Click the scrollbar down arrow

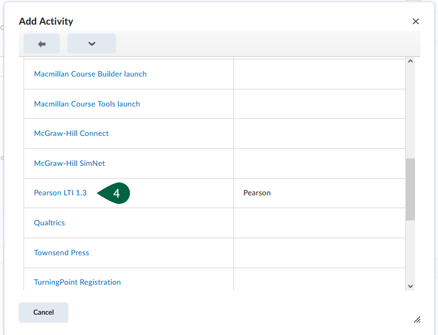pos(410,286)
